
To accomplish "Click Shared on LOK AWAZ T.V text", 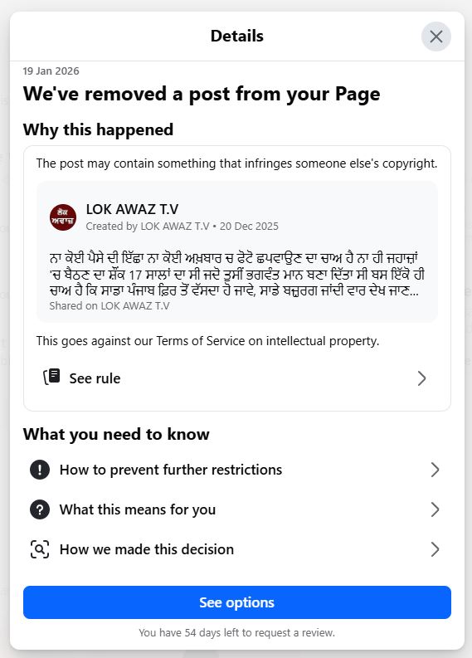I will (109, 305).
